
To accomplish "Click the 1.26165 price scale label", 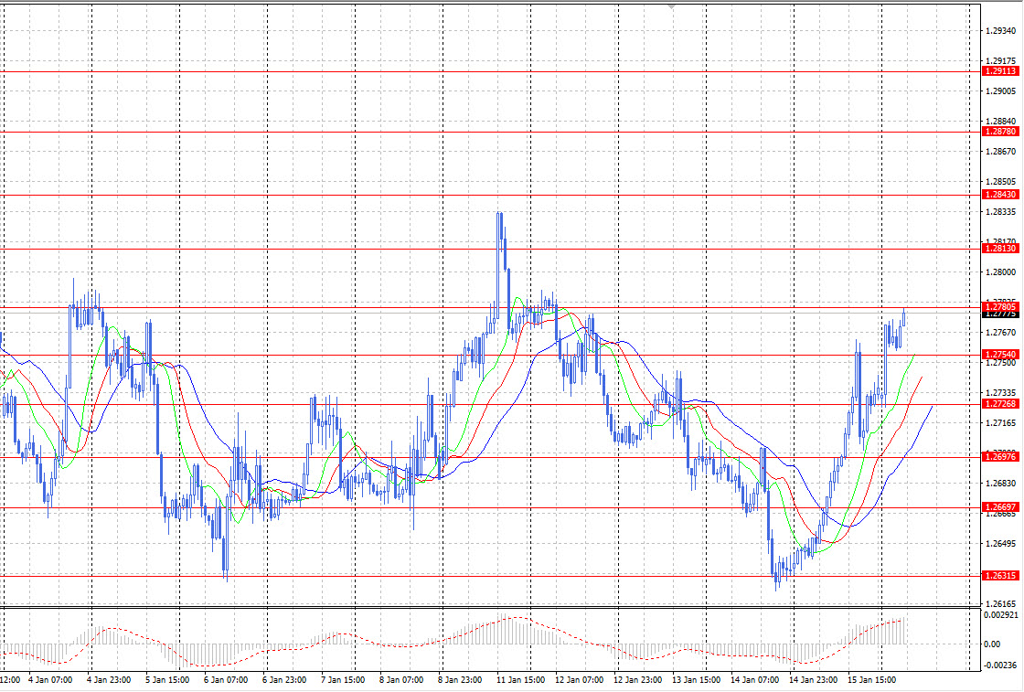I will click(1001, 604).
